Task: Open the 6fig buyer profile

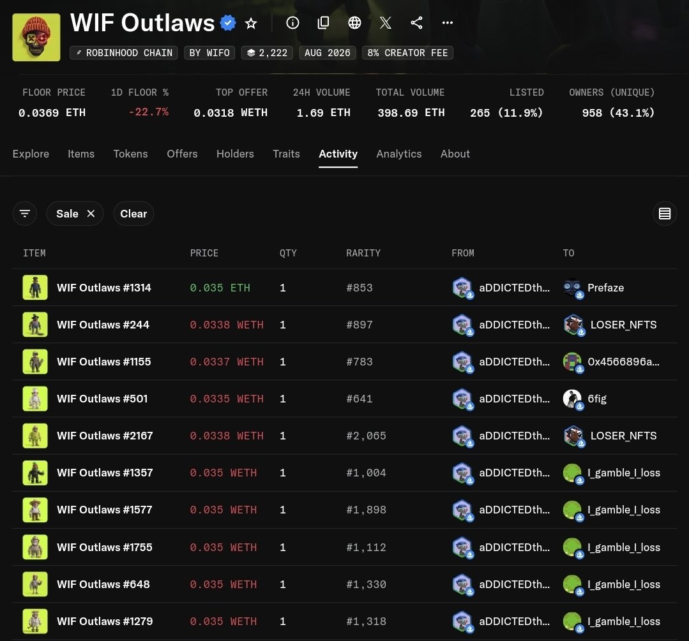Action: (x=596, y=399)
